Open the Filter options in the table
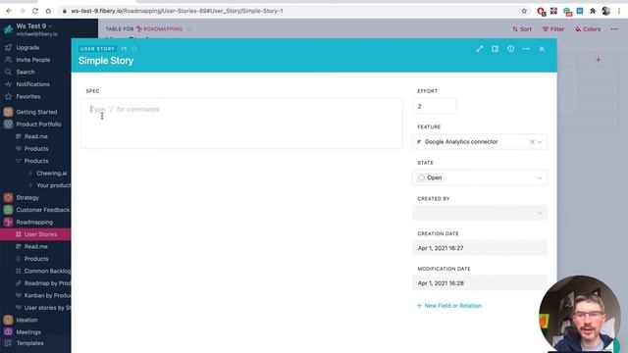Image resolution: width=628 pixels, height=353 pixels. point(553,29)
